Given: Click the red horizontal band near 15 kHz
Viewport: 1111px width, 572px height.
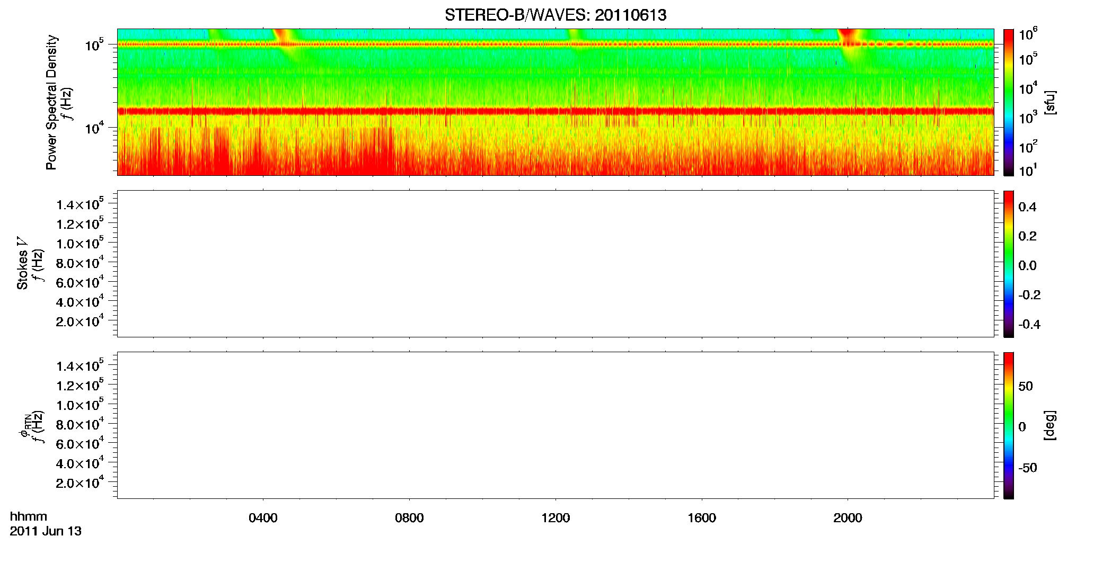Looking at the screenshot, I should tap(555, 111).
